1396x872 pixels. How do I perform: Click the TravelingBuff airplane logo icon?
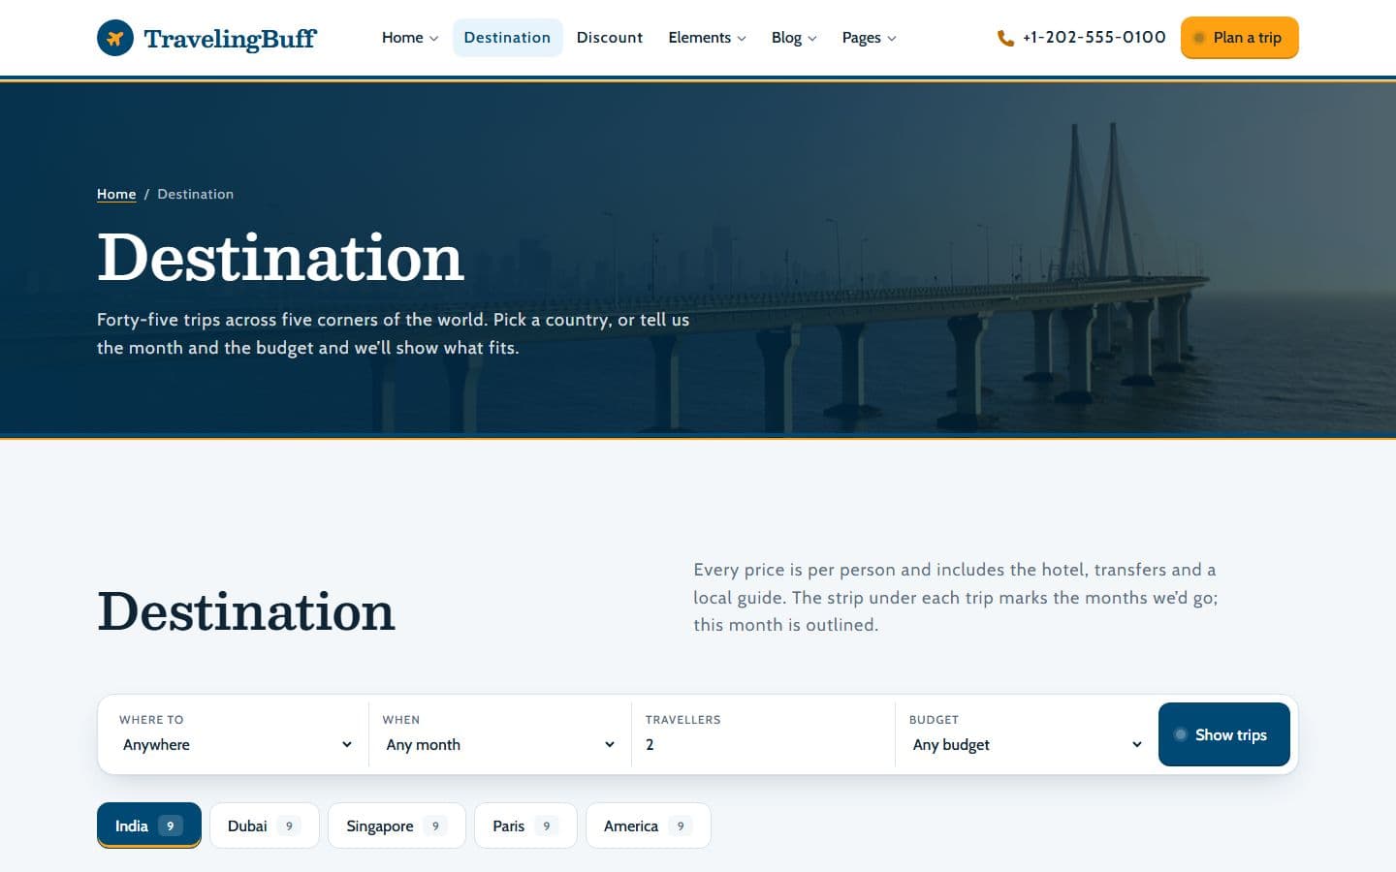coord(115,38)
